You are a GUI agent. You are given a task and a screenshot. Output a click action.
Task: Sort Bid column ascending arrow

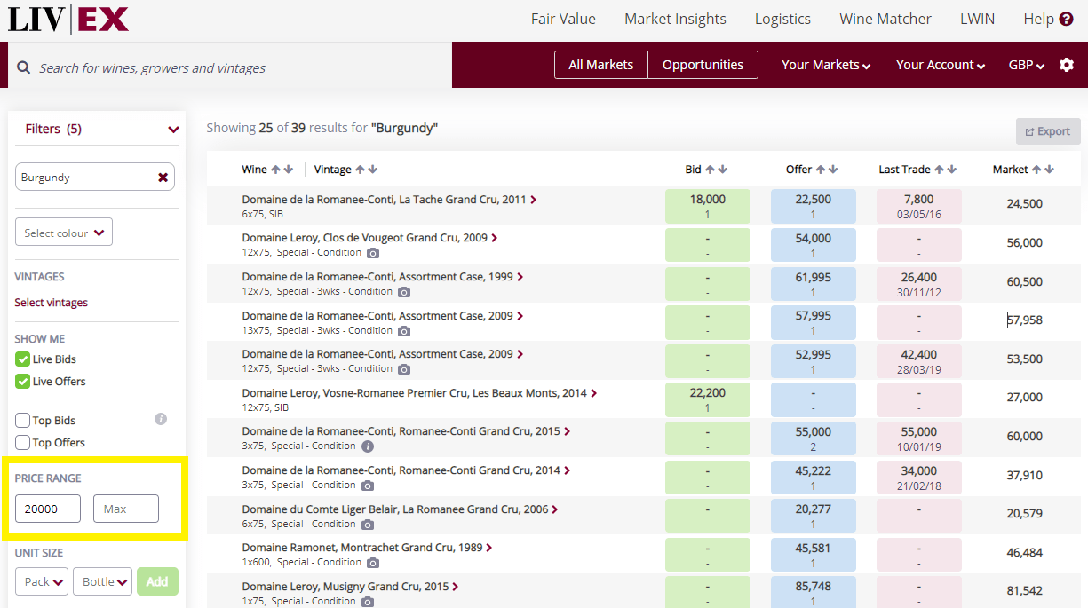point(710,170)
